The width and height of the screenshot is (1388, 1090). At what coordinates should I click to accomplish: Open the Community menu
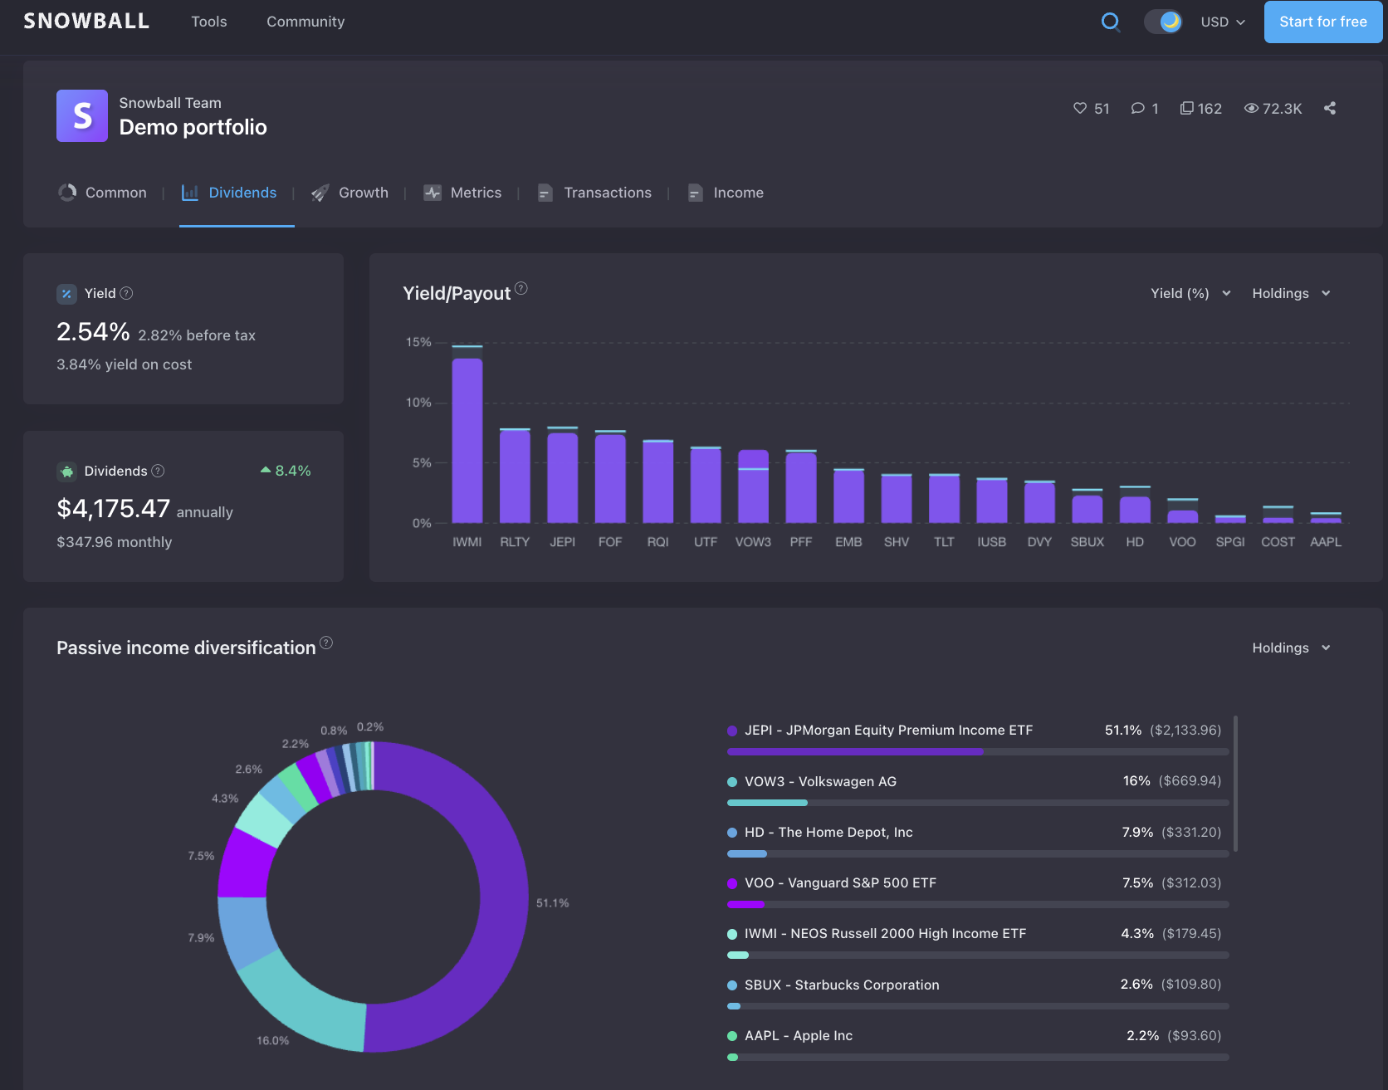305,22
